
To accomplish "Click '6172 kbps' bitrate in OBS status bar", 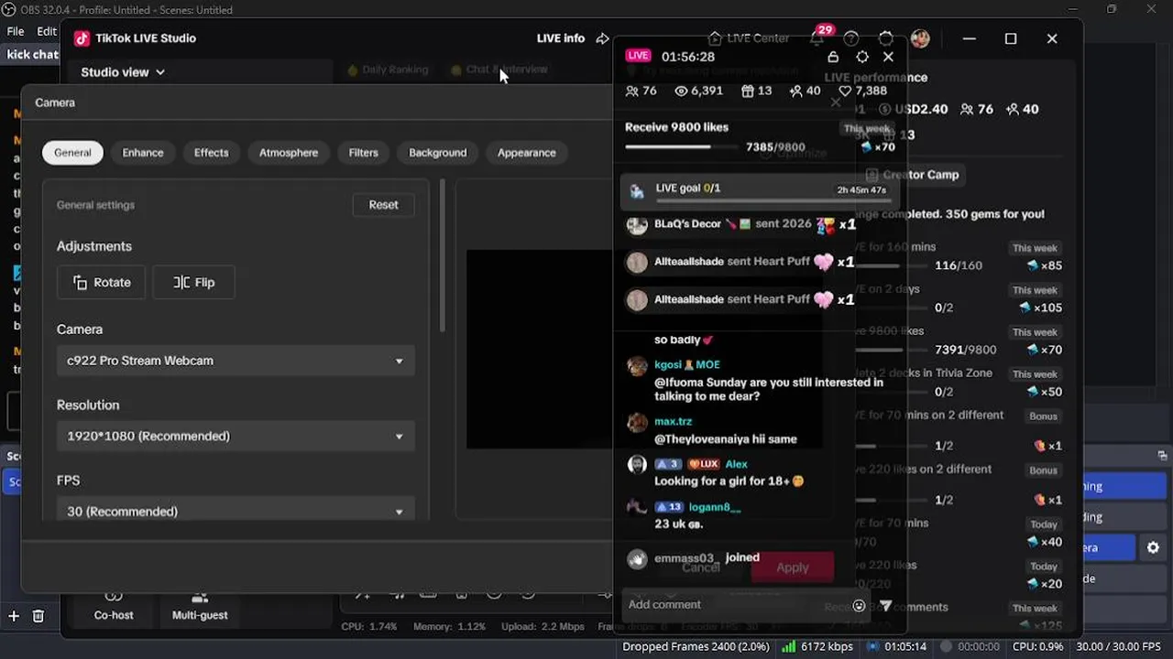I will coord(827,647).
